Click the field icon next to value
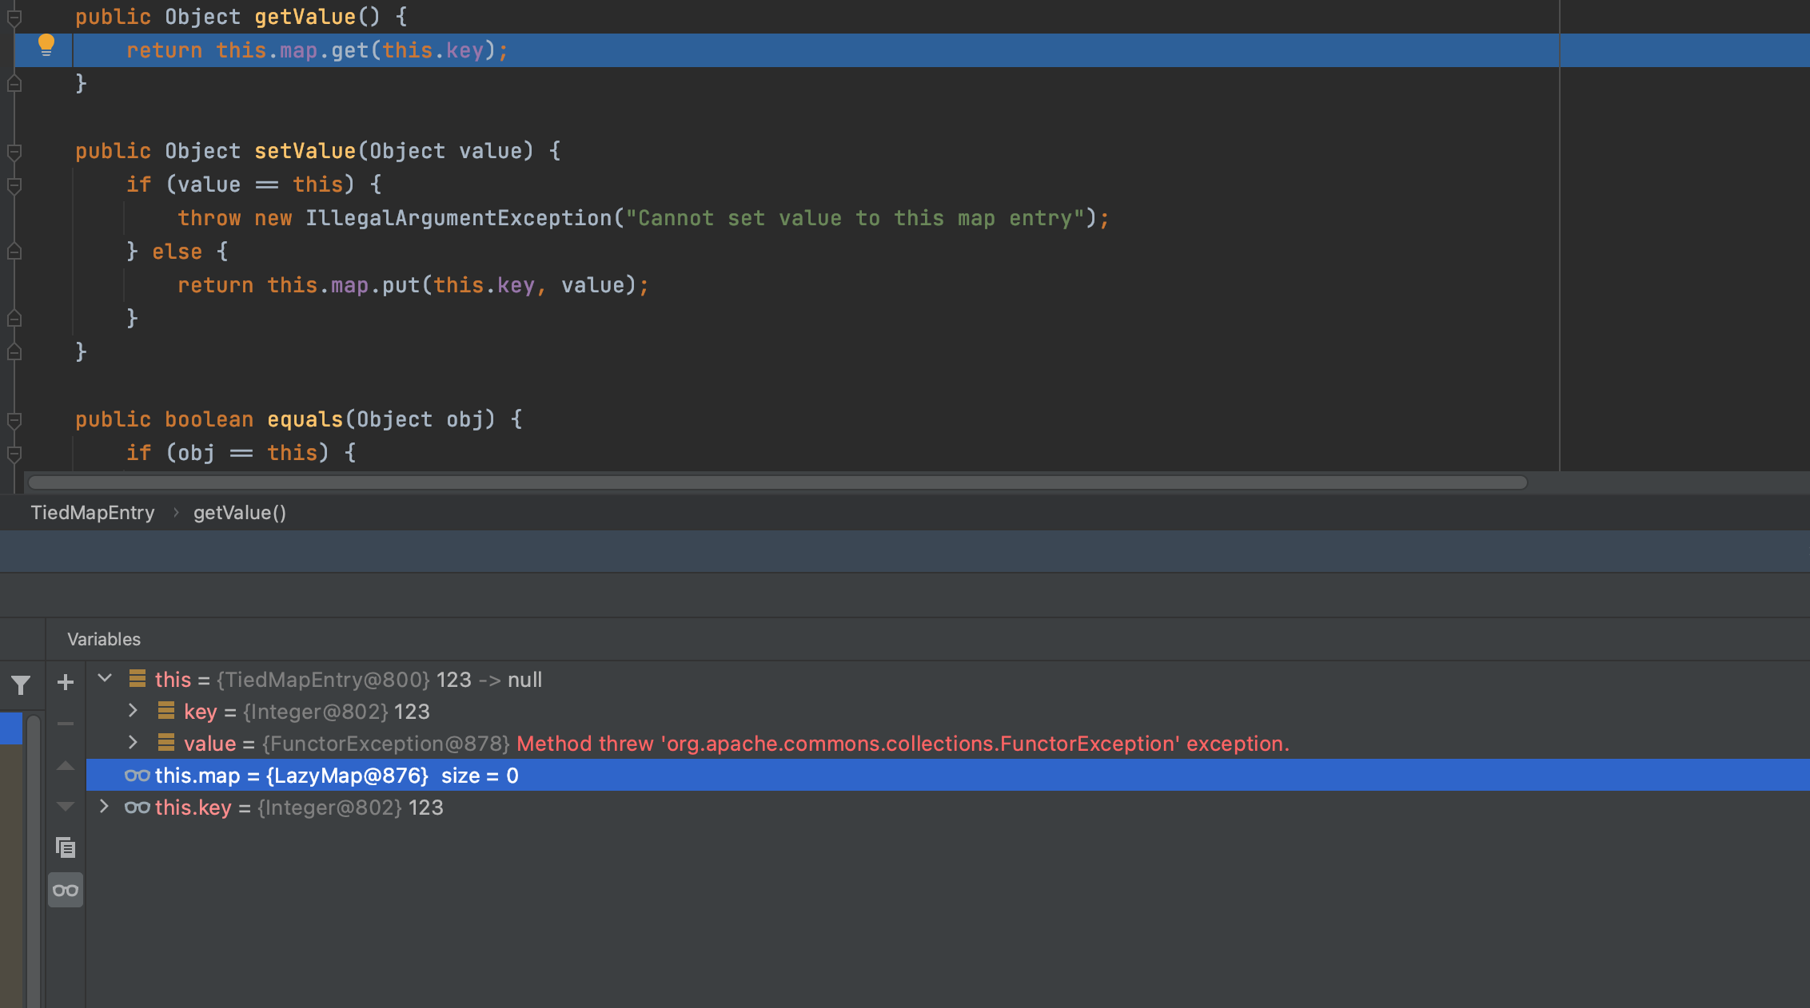1810x1008 pixels. pyautogui.click(x=166, y=742)
